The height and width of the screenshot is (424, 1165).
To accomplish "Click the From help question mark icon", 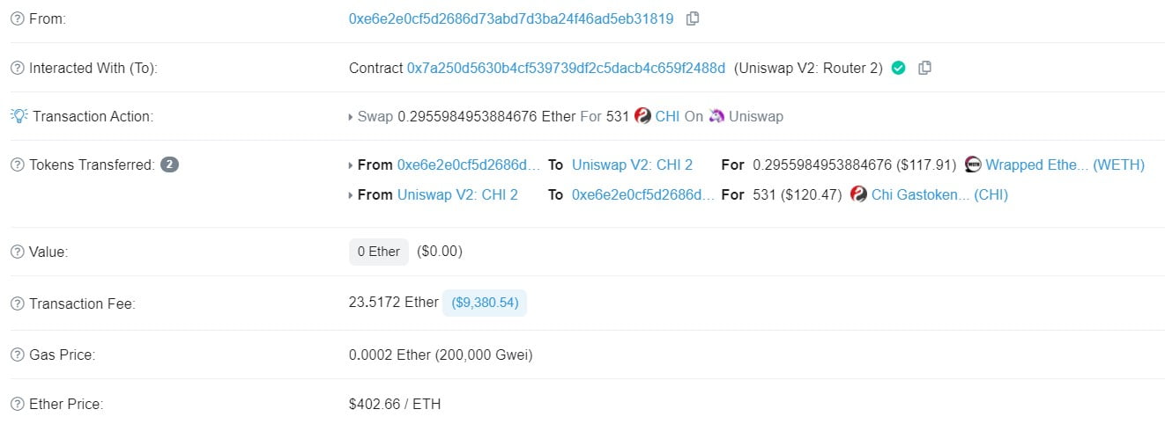I will tap(17, 18).
